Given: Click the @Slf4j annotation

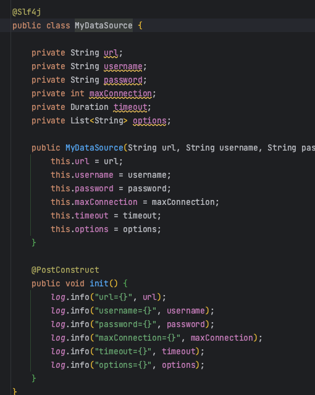Looking at the screenshot, I should [x=27, y=12].
